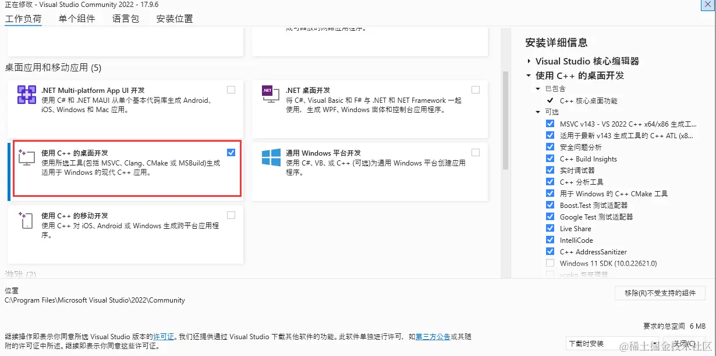This screenshot has width=716, height=356.
Task: Close the Visual Studio installer window
Action: pos(707,3)
